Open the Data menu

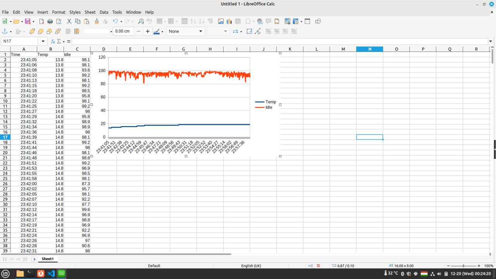coord(104,12)
